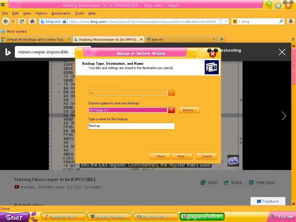Close the Backup or Restore Wizard dialog
This screenshot has height=222, width=296.
(x=212, y=54)
